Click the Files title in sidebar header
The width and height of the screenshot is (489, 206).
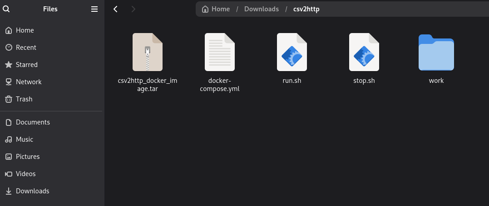(50, 9)
